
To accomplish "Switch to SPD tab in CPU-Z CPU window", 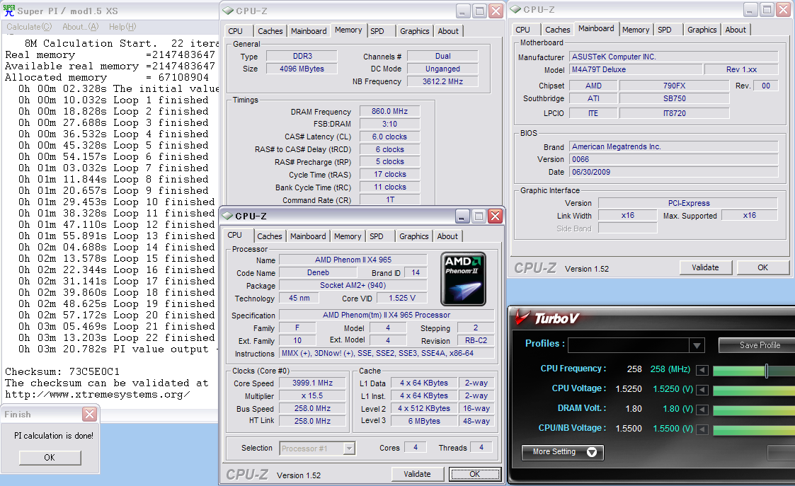I will (376, 236).
